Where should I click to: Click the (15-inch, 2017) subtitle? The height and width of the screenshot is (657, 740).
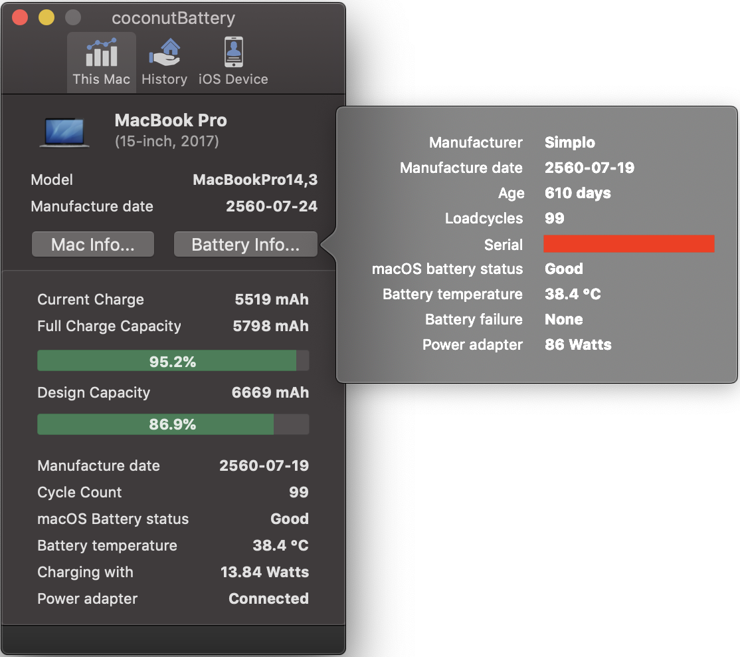point(167,141)
